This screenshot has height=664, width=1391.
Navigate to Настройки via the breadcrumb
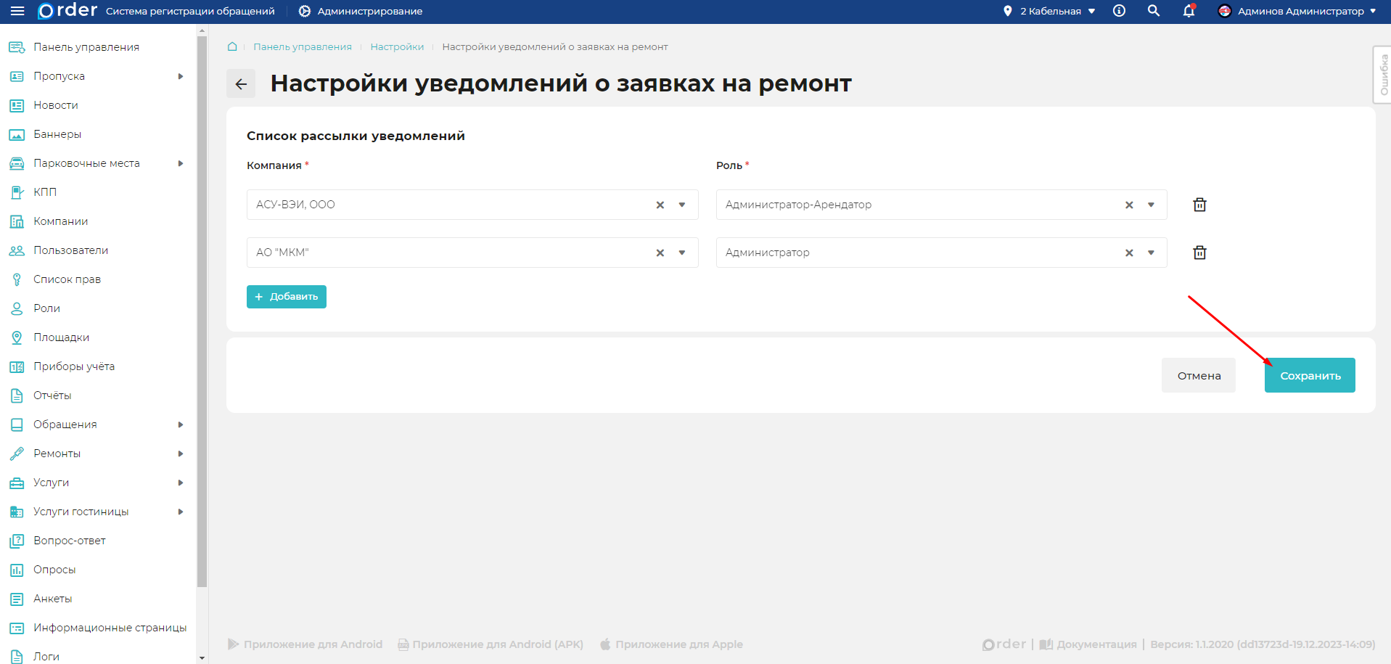397,46
